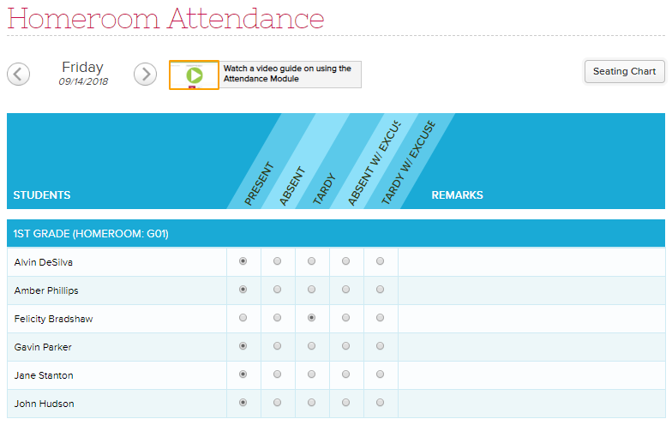Mark Felicity Bradshaw as Present
672x425 pixels.
click(x=243, y=317)
